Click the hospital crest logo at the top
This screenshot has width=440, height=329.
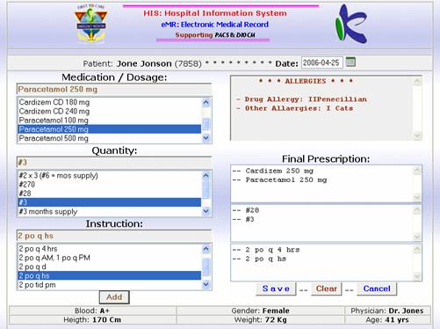click(91, 24)
